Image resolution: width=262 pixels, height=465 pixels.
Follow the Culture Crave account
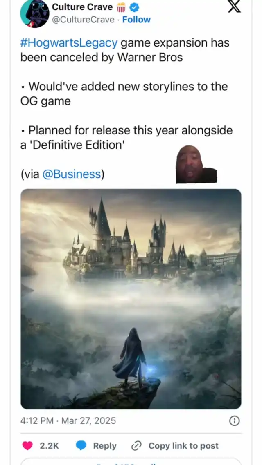click(x=136, y=20)
